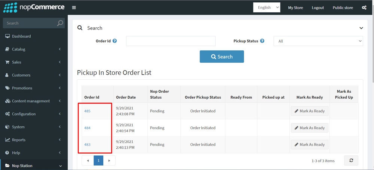The height and width of the screenshot is (170, 374).
Task: Expand the Customers menu arrow
Action: pyautogui.click(x=60, y=75)
